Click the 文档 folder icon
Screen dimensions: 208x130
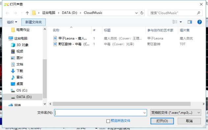pos(13,64)
